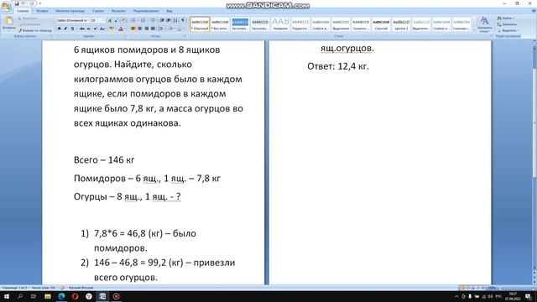Image resolution: width=537 pixels, height=302 pixels.
Task: Decrease paragraph indent
Action: point(162,20)
